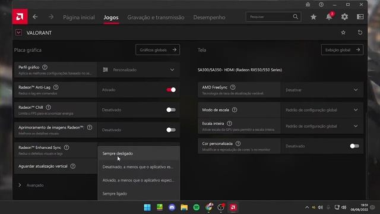
Task: Open the AMD FreeSync dropdown
Action: (x=322, y=90)
